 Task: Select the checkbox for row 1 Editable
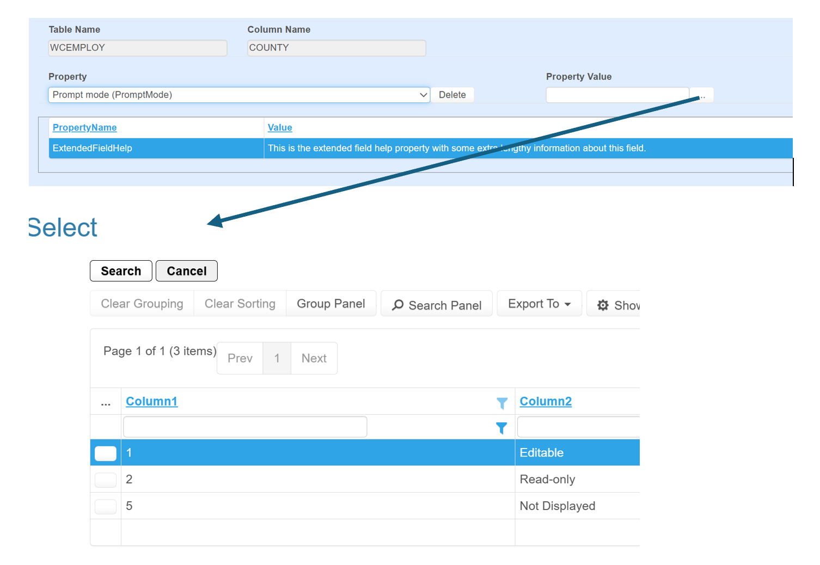[x=106, y=453]
